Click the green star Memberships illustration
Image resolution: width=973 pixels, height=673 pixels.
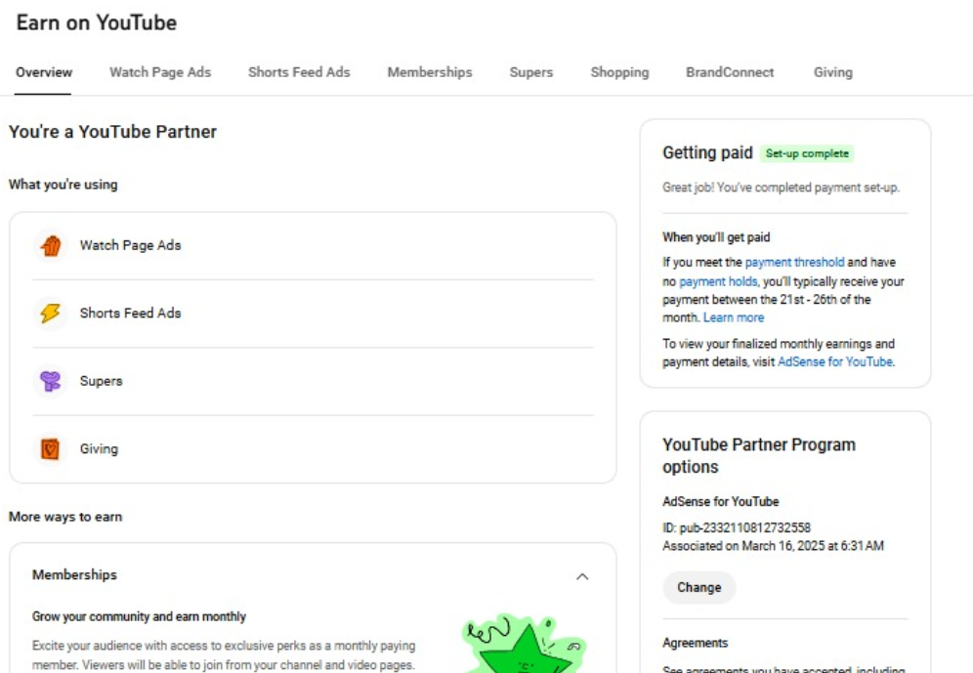click(x=525, y=644)
